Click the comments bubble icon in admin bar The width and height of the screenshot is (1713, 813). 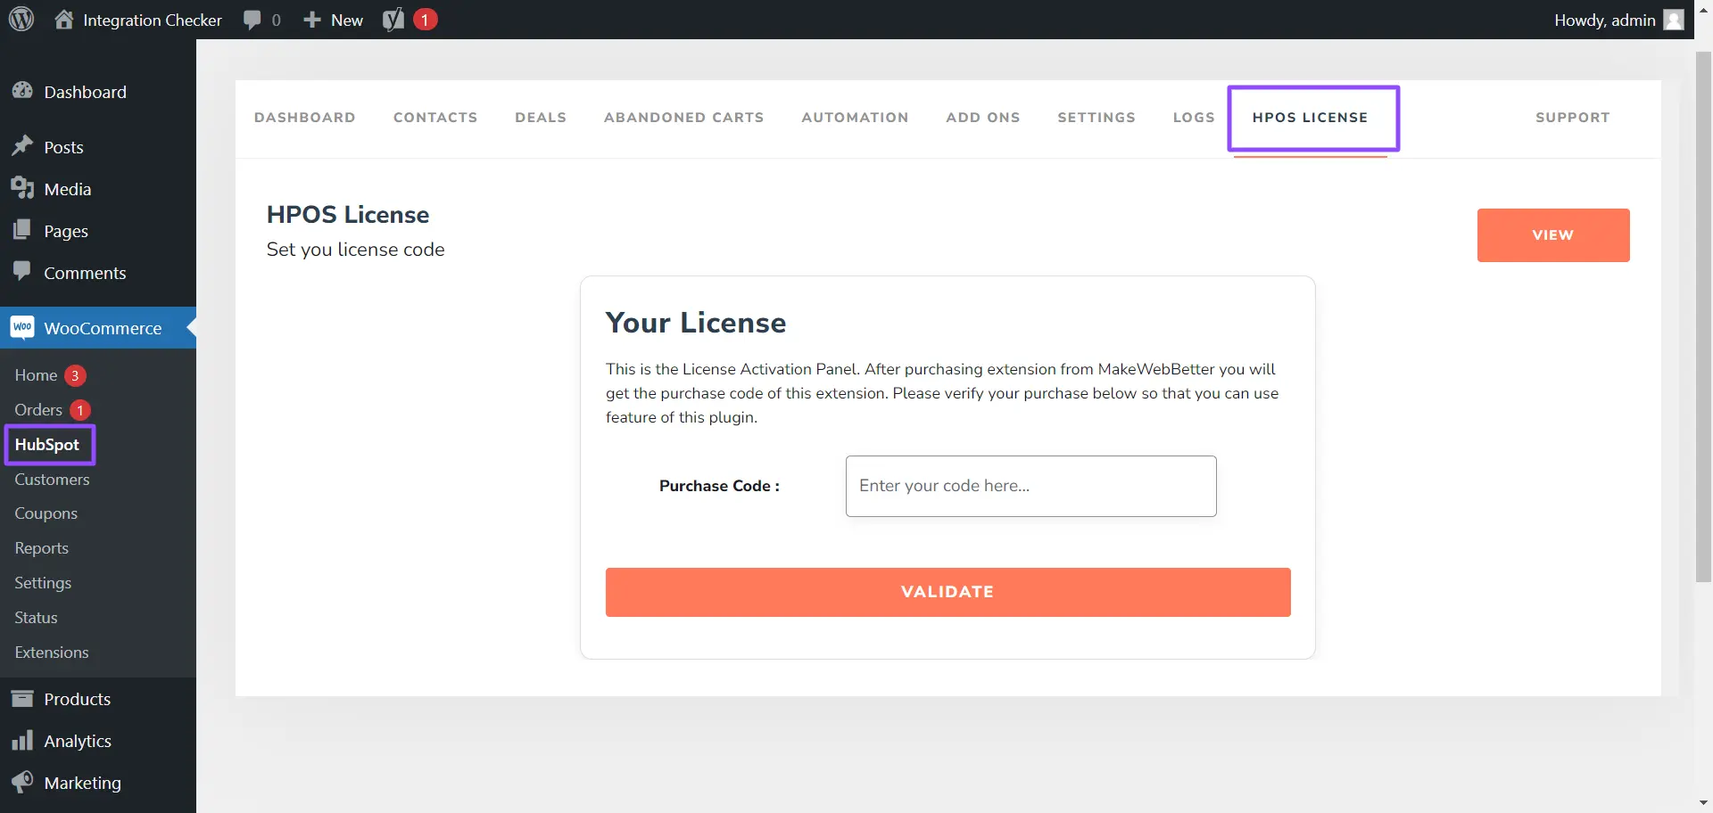[x=252, y=20]
